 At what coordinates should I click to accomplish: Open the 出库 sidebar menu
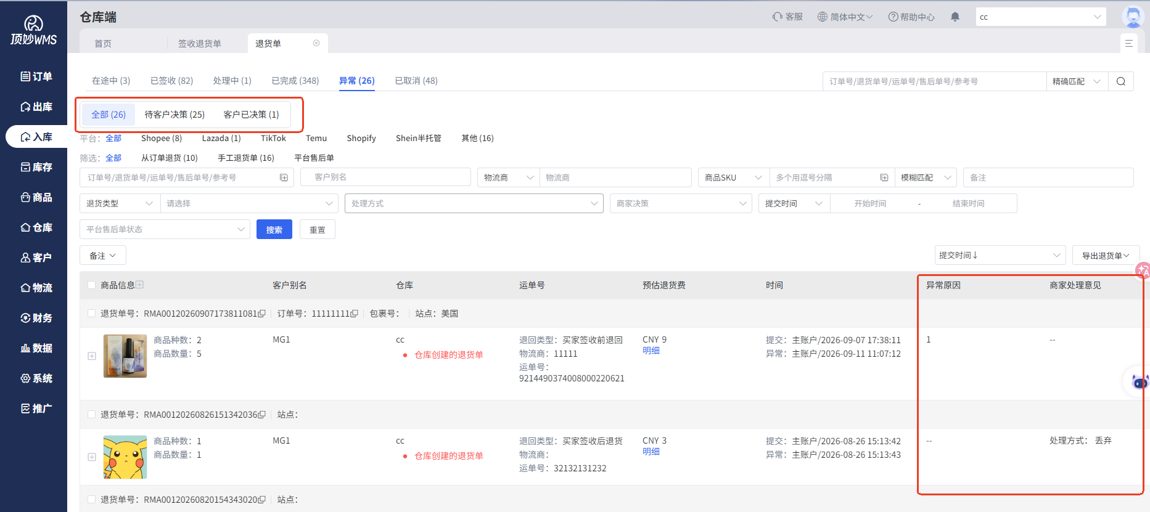click(x=36, y=107)
